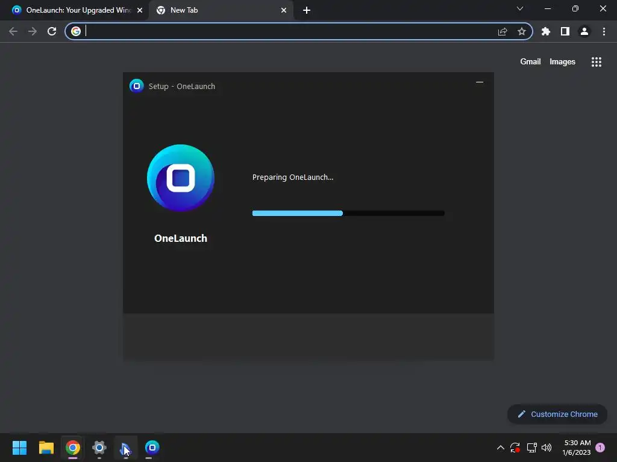Minimize the Chrome window
This screenshot has width=617, height=462.
(547, 8)
